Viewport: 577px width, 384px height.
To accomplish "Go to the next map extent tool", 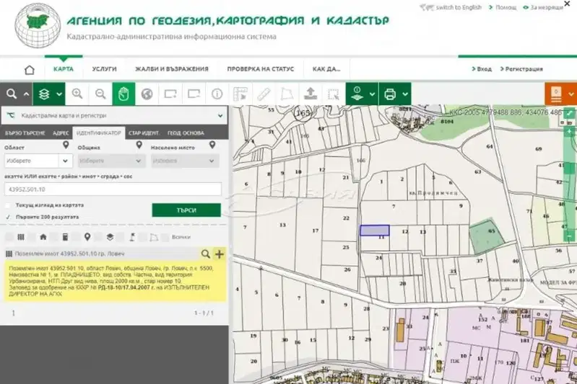I will 194,94.
